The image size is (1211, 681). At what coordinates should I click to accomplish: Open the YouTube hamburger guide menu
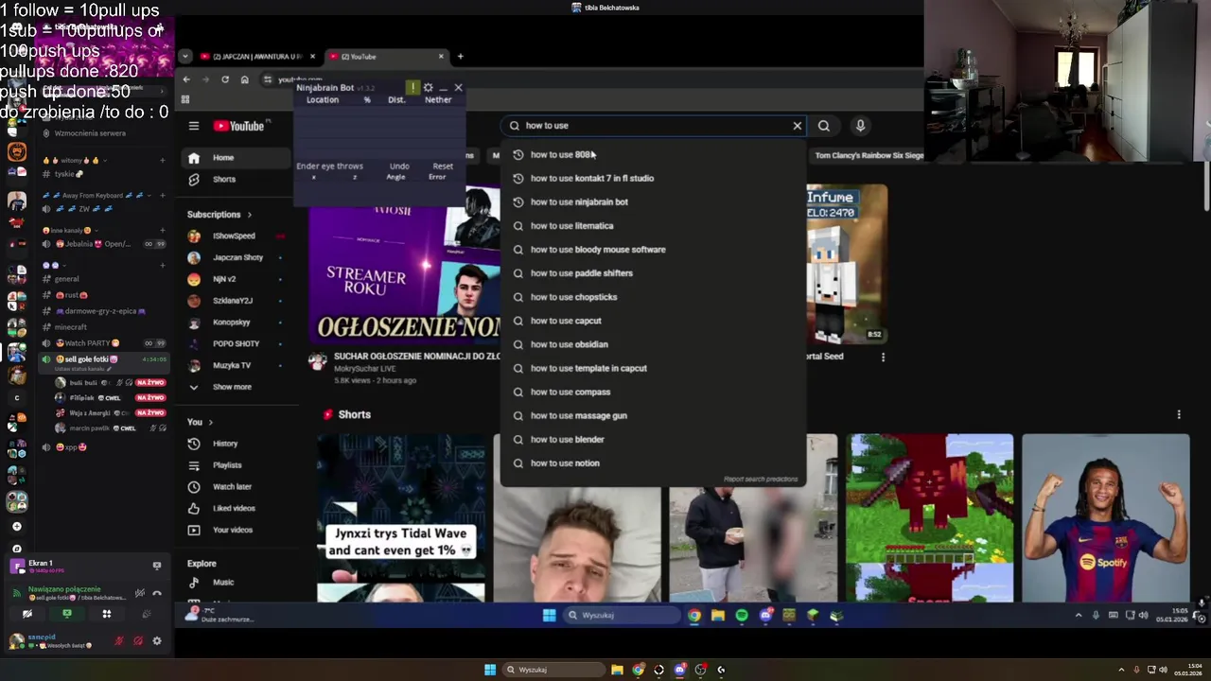click(193, 126)
